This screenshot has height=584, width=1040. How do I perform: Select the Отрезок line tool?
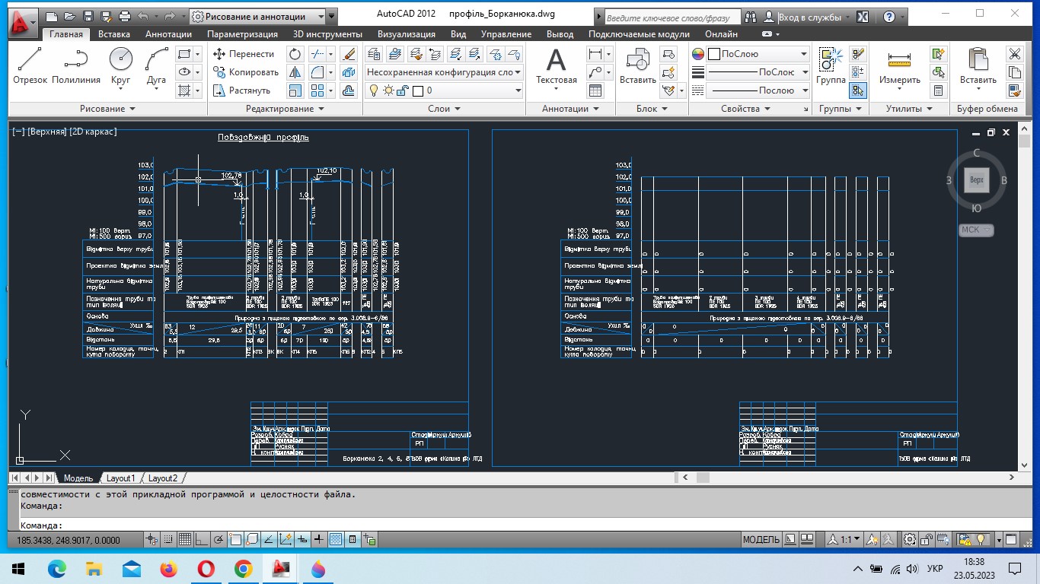pyautogui.click(x=30, y=65)
